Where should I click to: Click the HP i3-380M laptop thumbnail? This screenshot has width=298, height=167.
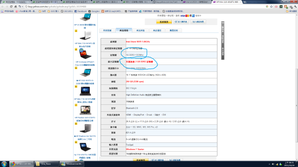pyautogui.click(x=85, y=18)
